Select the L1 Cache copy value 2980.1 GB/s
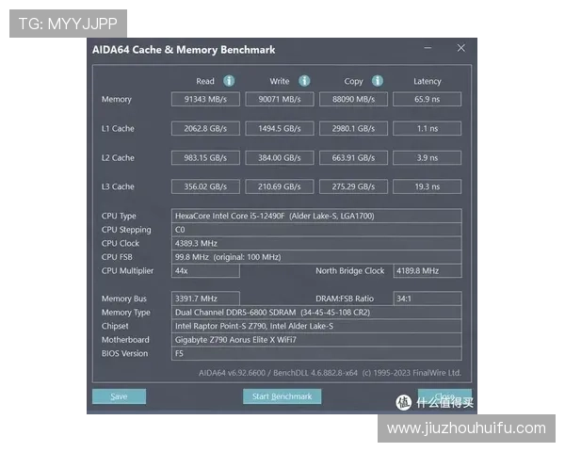 (353, 128)
